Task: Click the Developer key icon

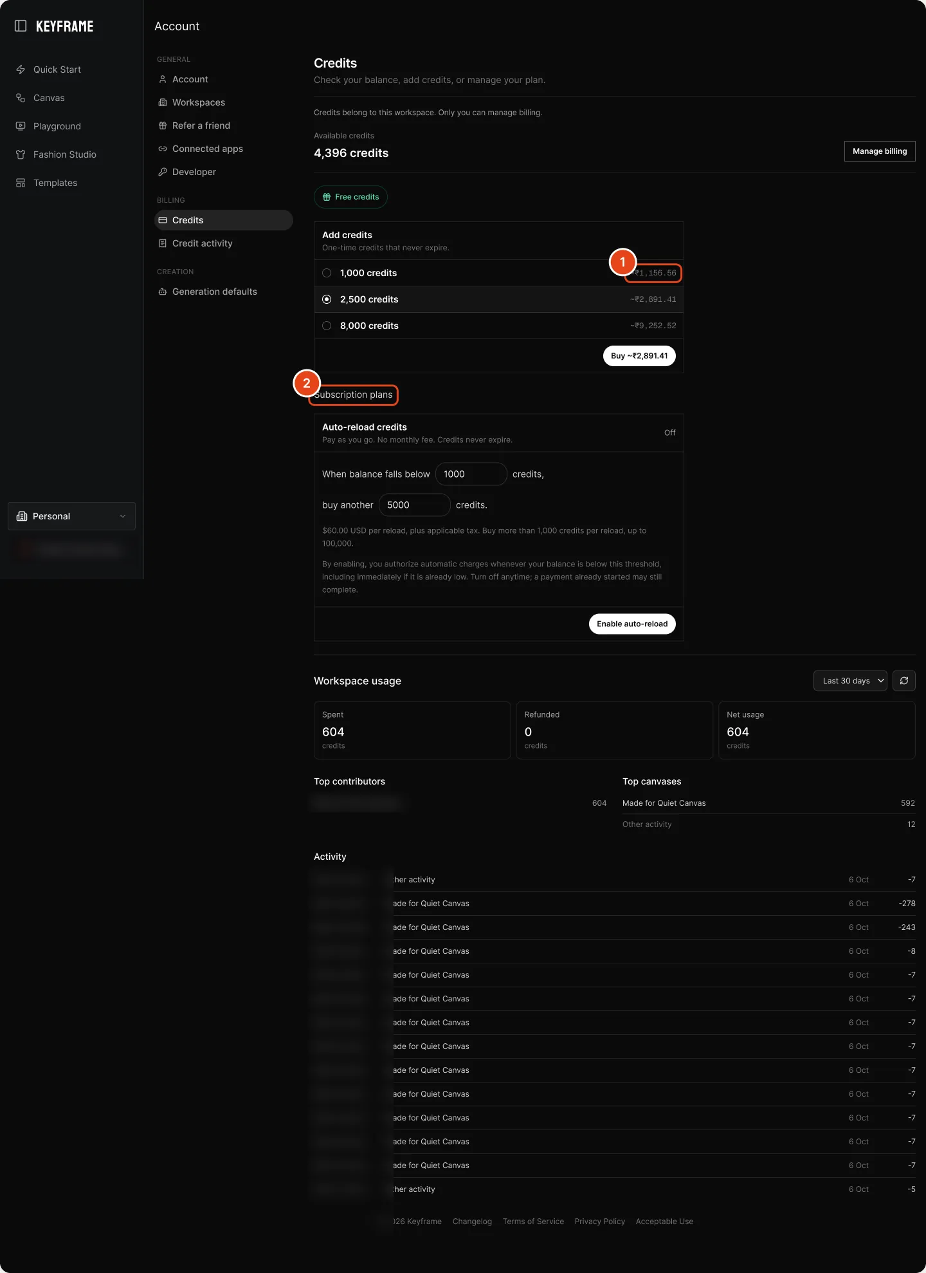Action: [163, 172]
